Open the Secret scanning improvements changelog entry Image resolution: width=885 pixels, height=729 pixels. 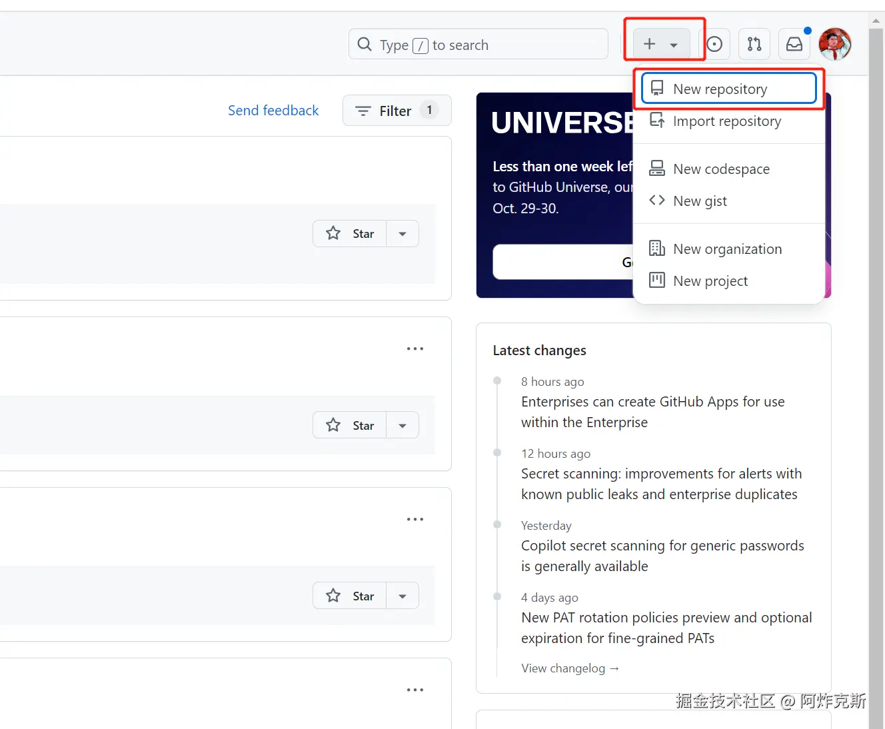[662, 484]
